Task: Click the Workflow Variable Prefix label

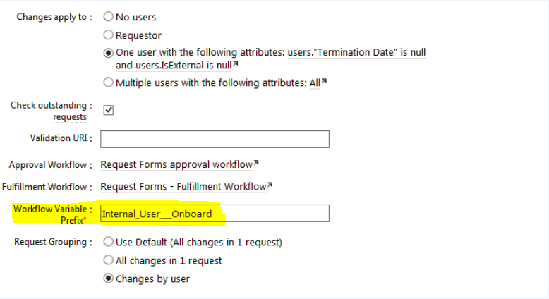Action: pyautogui.click(x=53, y=214)
